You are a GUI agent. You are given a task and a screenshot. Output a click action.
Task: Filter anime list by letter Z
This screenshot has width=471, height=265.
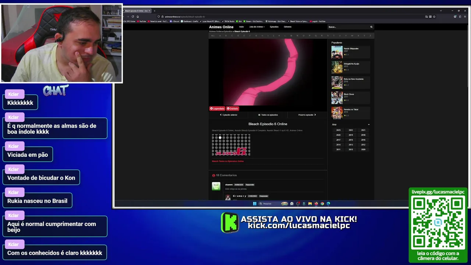370,36
